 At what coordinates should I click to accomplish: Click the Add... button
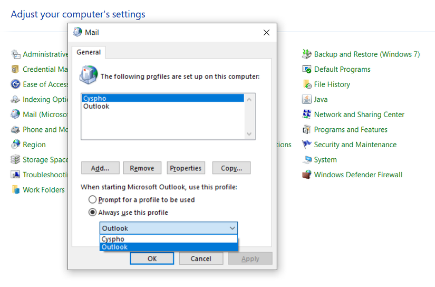[100, 168]
